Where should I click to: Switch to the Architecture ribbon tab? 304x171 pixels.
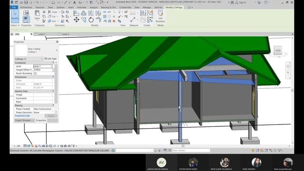pos(26,8)
